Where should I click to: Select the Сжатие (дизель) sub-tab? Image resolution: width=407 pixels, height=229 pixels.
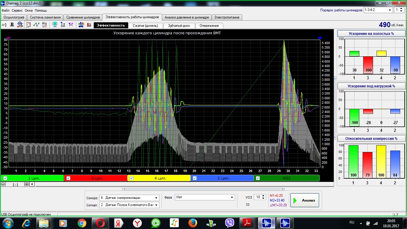pos(146,25)
